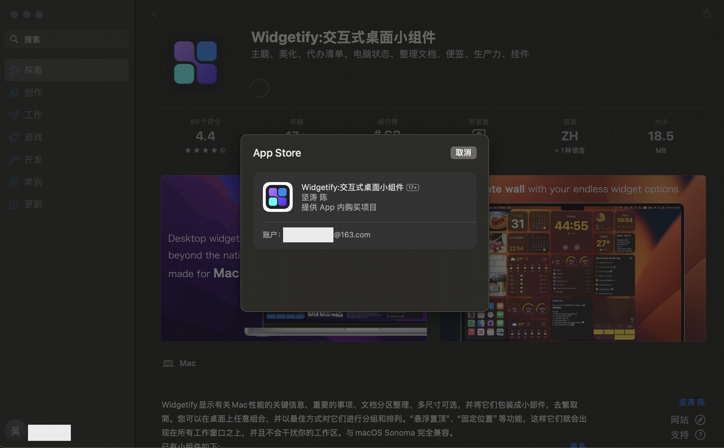724x448 pixels.
Task: Open 创作 sidebar section
Action: [x=33, y=92]
